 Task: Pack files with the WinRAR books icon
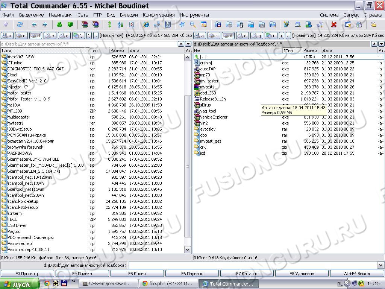tap(85, 24)
